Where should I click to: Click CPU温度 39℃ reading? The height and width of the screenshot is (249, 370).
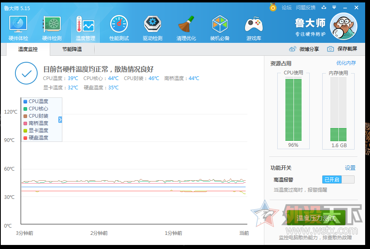60,78
